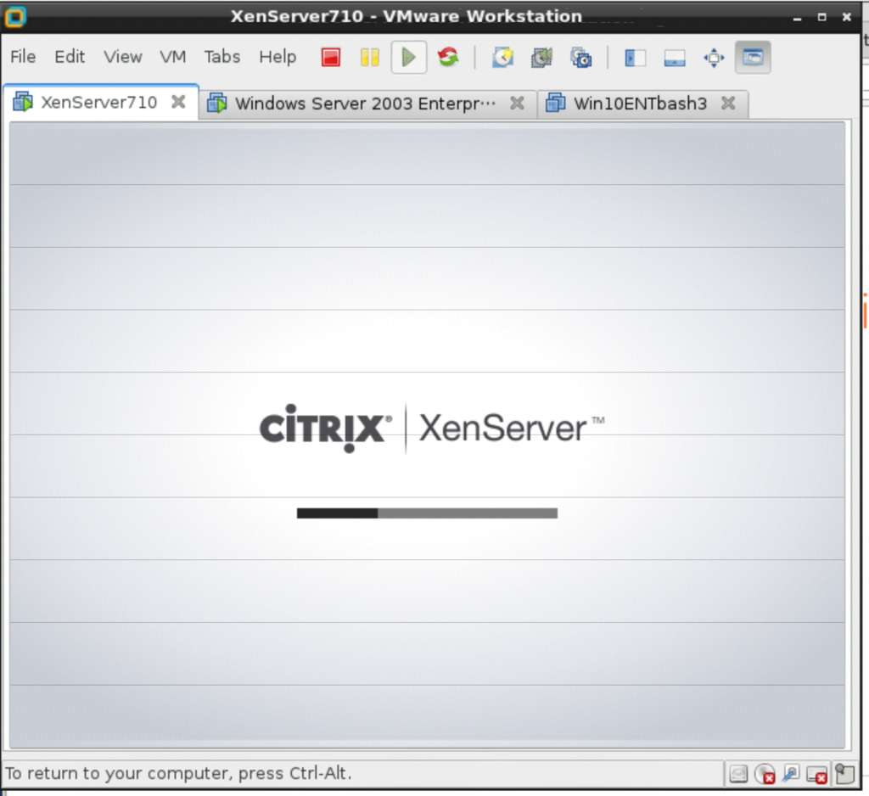Click the VMware Workstation title bar icon
The width and height of the screenshot is (869, 796).
[15, 17]
